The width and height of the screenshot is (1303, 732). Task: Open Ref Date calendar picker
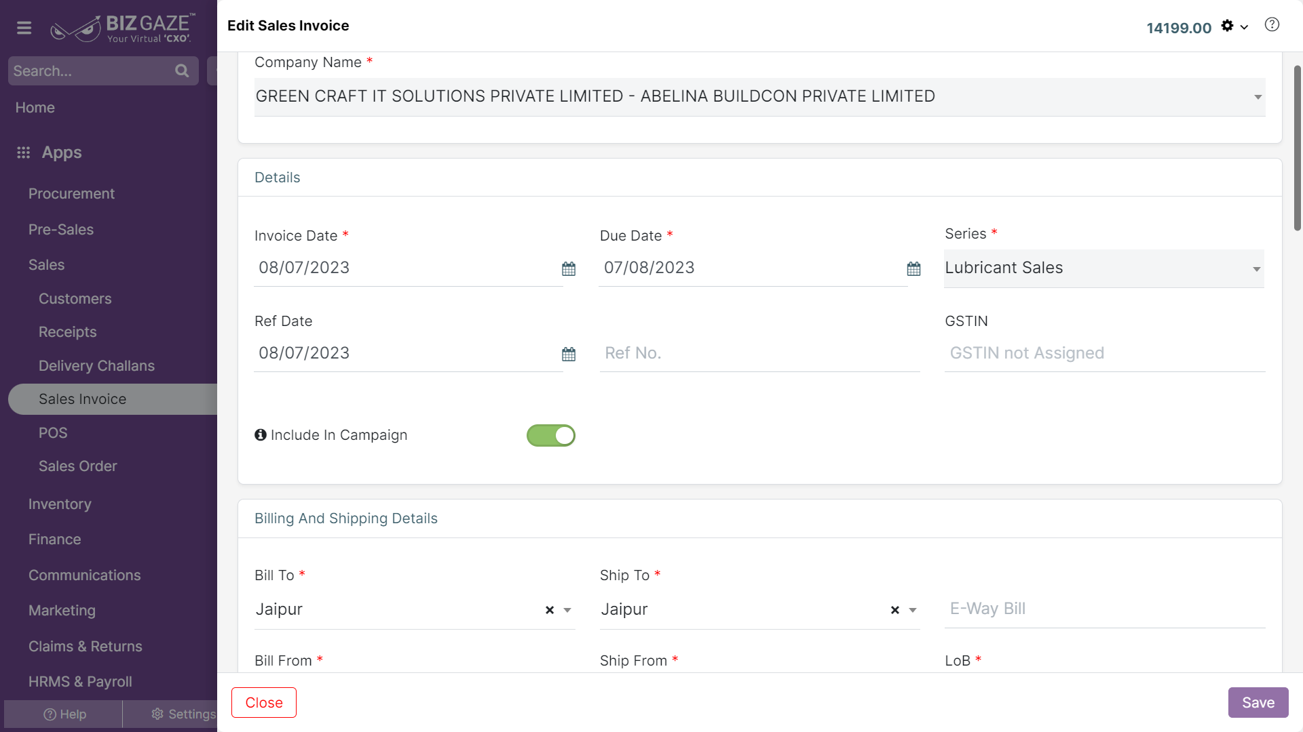[569, 354]
